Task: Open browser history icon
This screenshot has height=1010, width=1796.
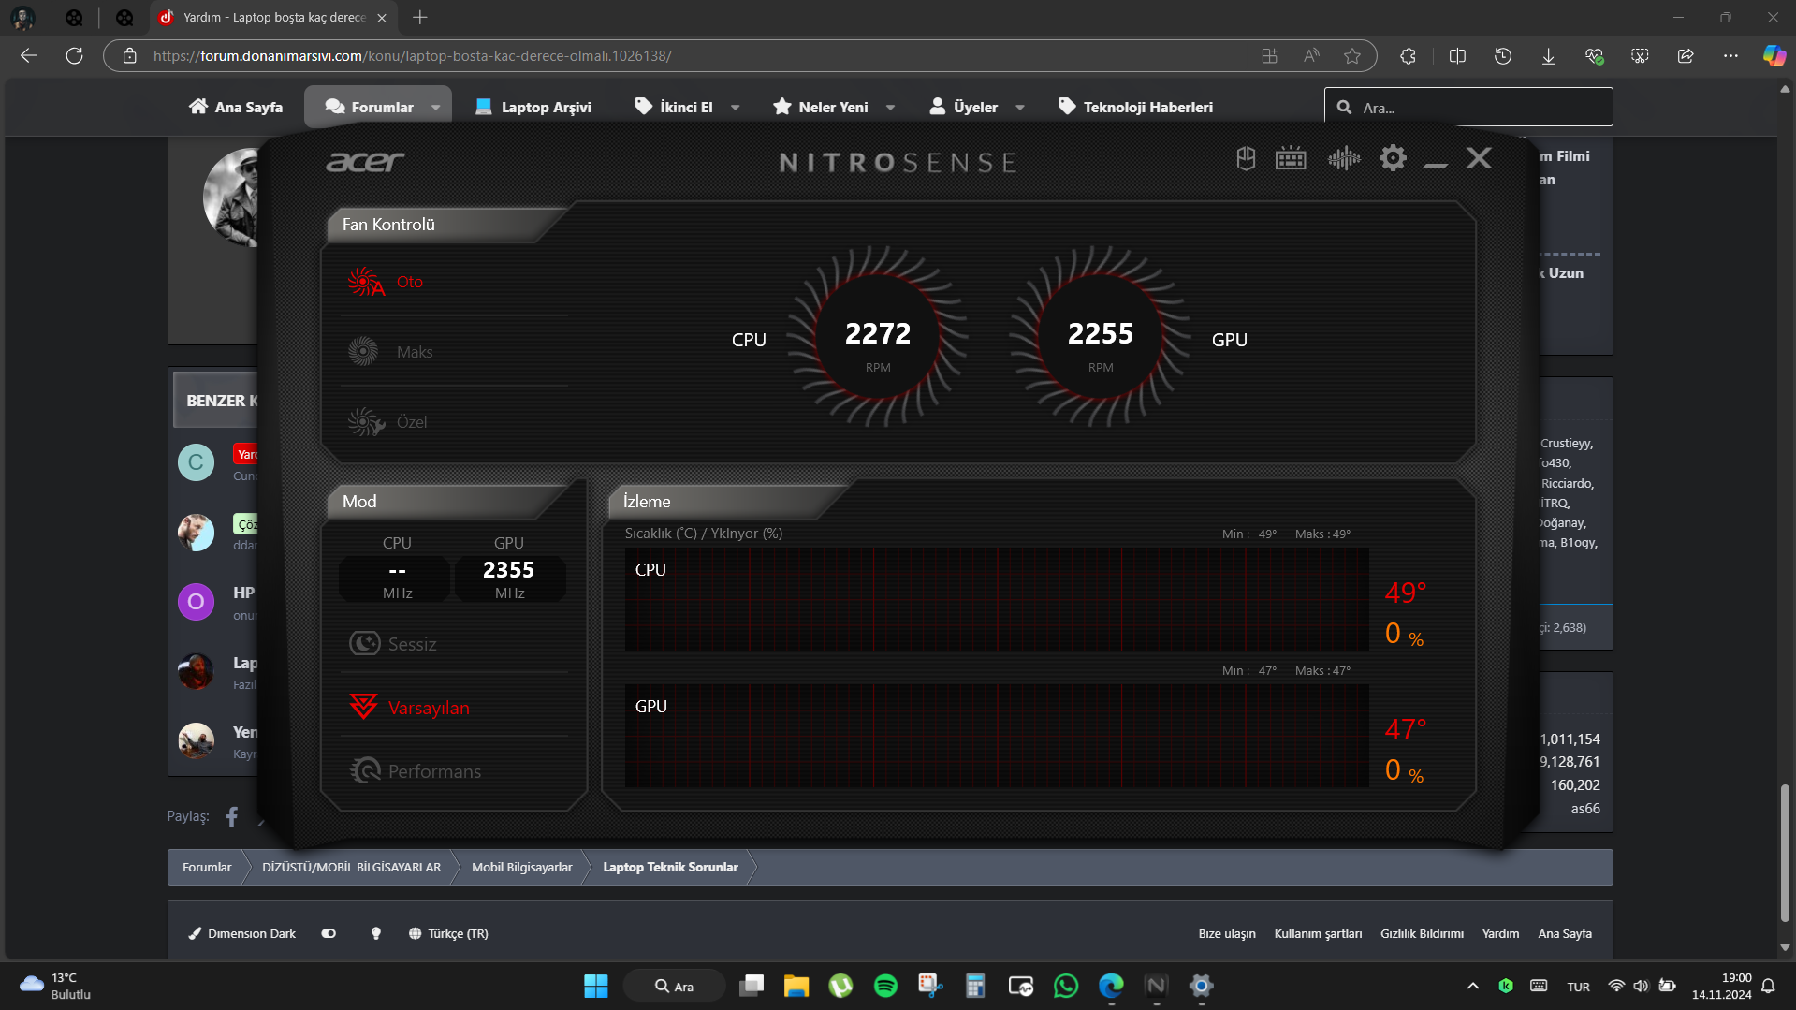Action: 1503,56
